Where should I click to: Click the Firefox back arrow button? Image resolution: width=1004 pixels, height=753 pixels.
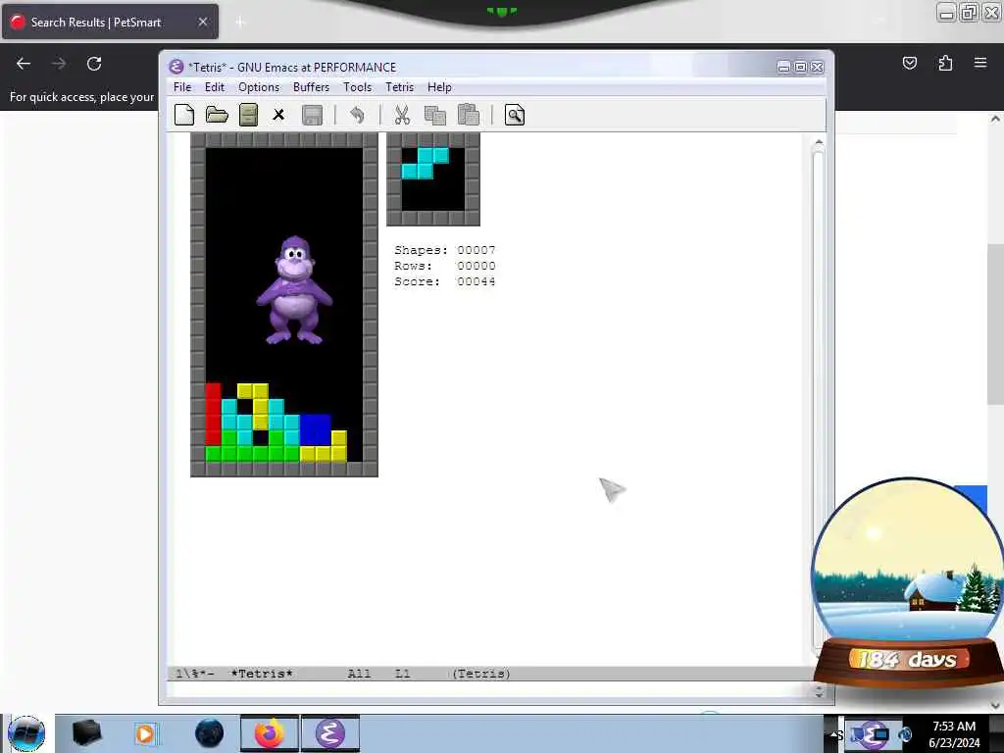[x=24, y=64]
